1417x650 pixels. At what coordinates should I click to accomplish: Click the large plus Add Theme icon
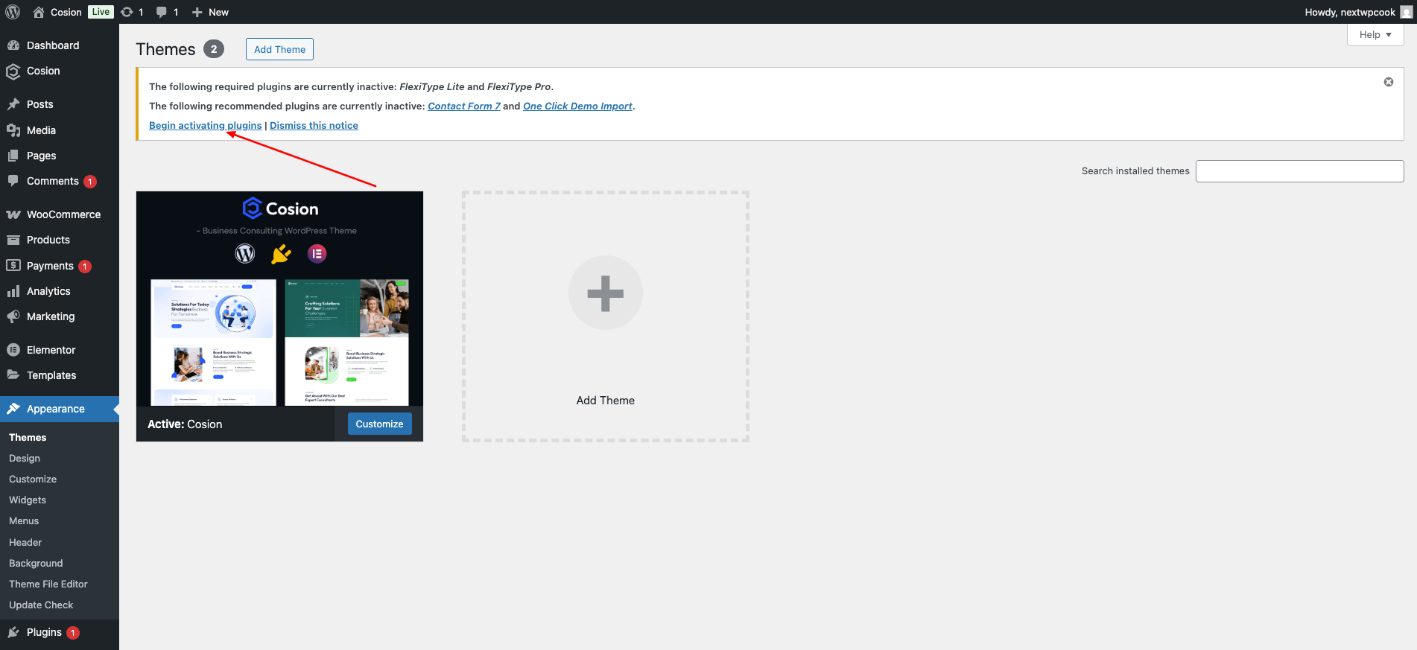[606, 293]
